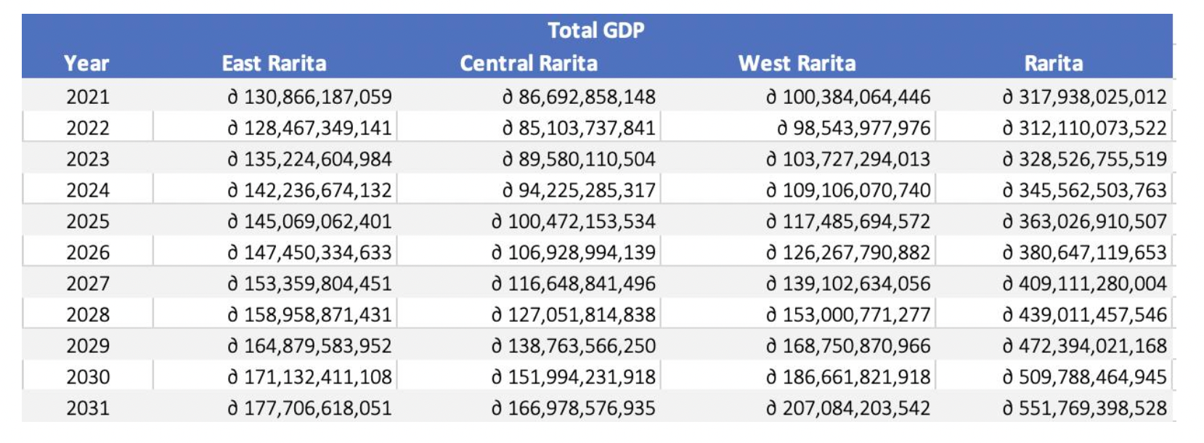Screen dimensions: 1204x443
Task: Select Central Rarita value 166,978,576,935
Action: 574,408
